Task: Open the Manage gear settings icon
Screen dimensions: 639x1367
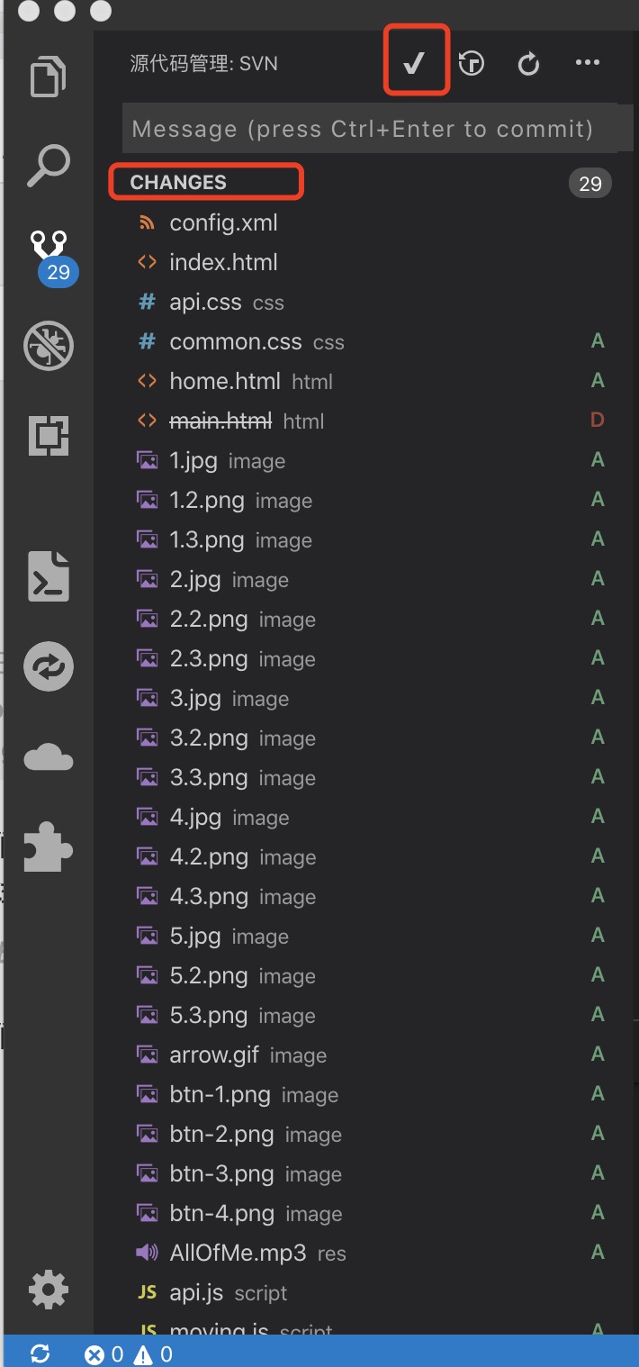Action: 49,1290
